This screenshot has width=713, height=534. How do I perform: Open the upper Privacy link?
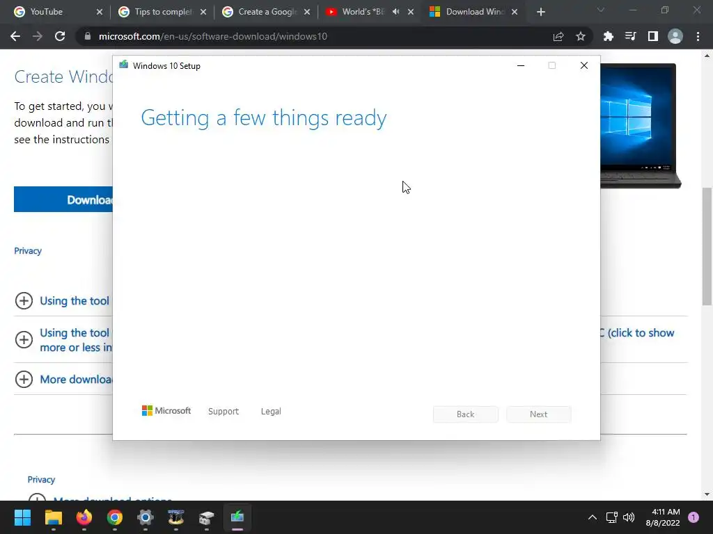(x=28, y=250)
